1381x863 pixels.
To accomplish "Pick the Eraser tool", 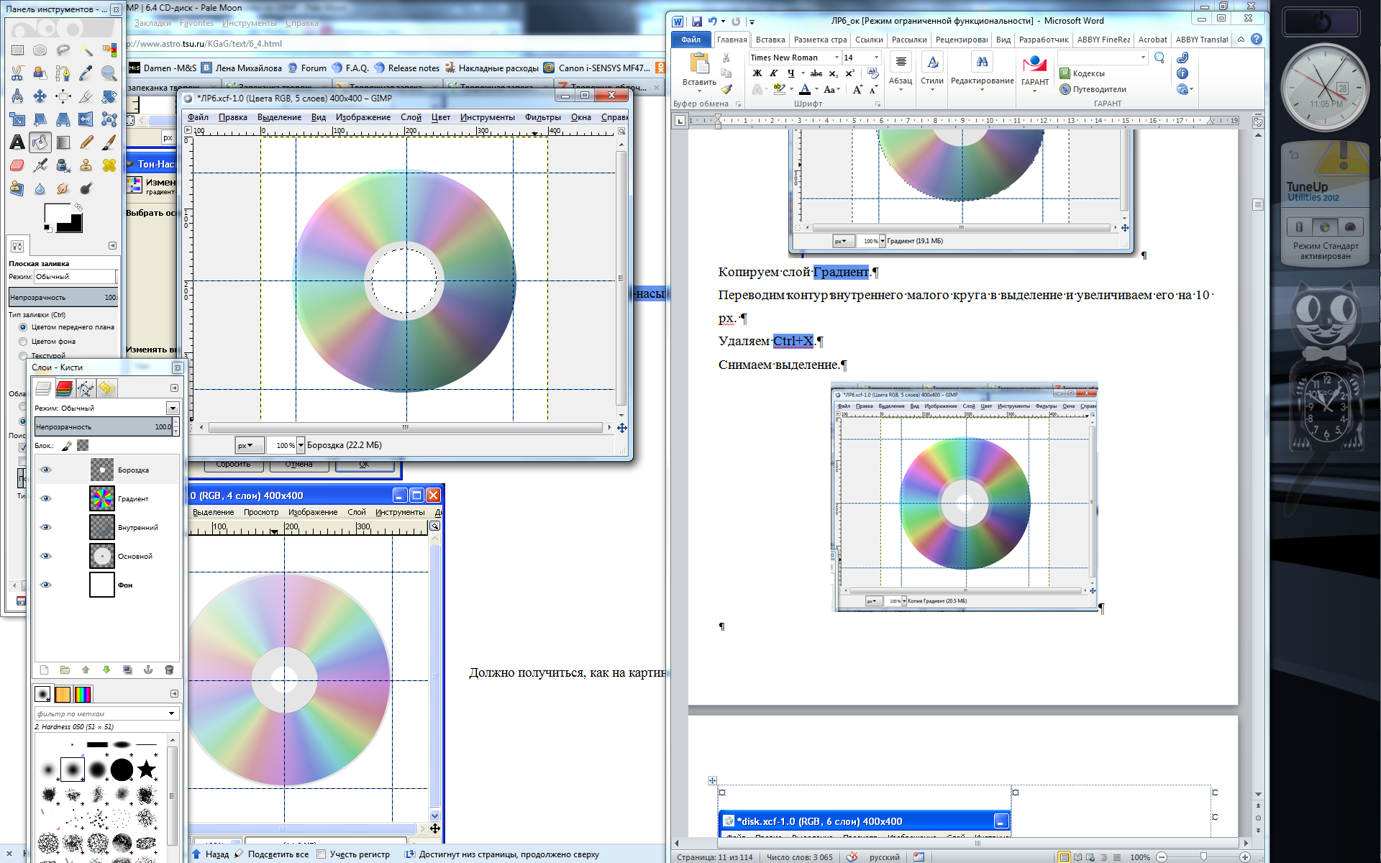I will [17, 165].
